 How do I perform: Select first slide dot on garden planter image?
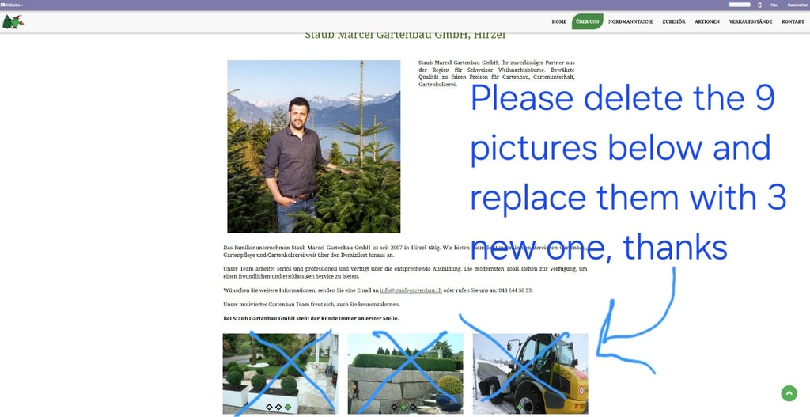[269, 407]
